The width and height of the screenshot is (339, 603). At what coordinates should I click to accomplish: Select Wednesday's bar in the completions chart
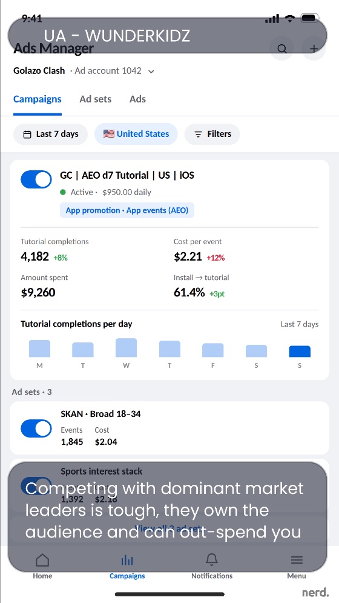pyautogui.click(x=126, y=348)
